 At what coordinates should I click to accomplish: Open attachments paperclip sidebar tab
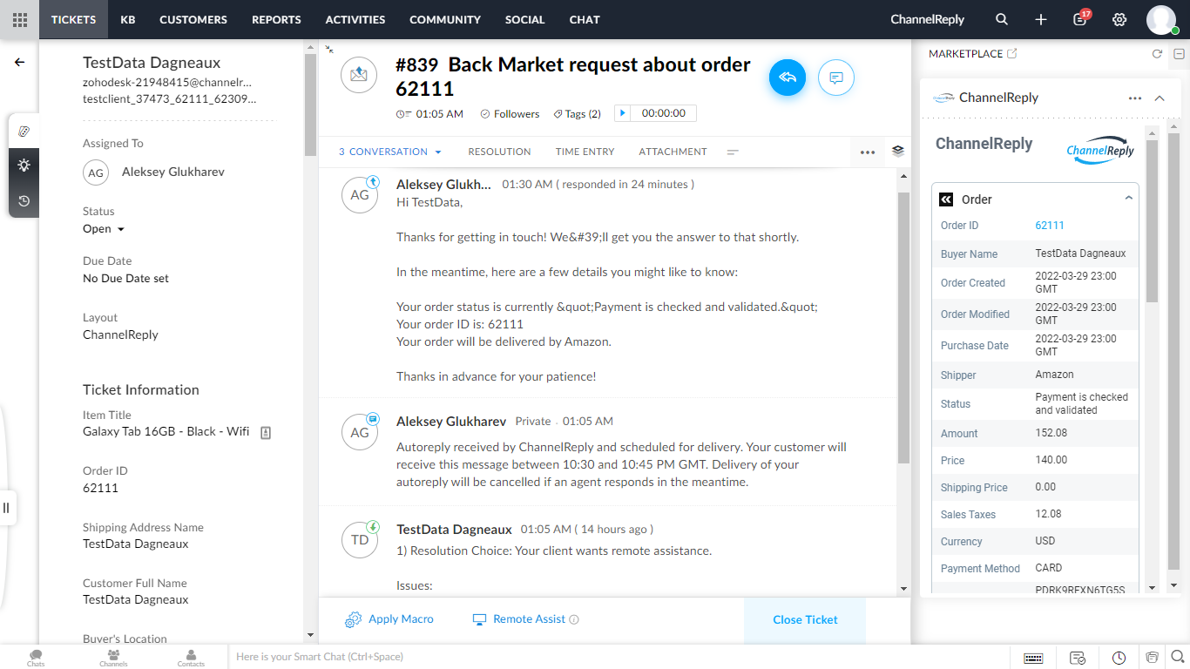pos(24,131)
